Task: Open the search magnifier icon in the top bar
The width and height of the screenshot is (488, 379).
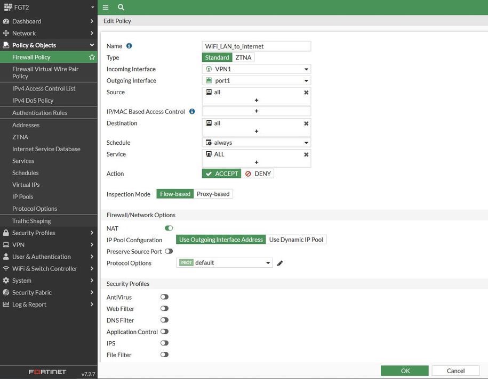Action: pyautogui.click(x=121, y=7)
